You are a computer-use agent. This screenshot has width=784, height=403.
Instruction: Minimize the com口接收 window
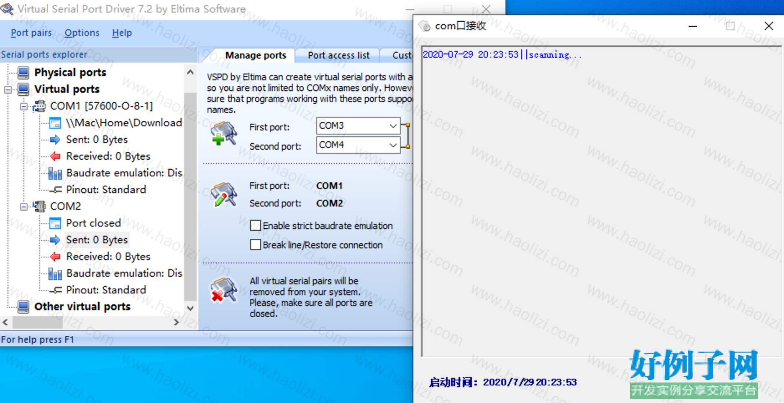693,26
